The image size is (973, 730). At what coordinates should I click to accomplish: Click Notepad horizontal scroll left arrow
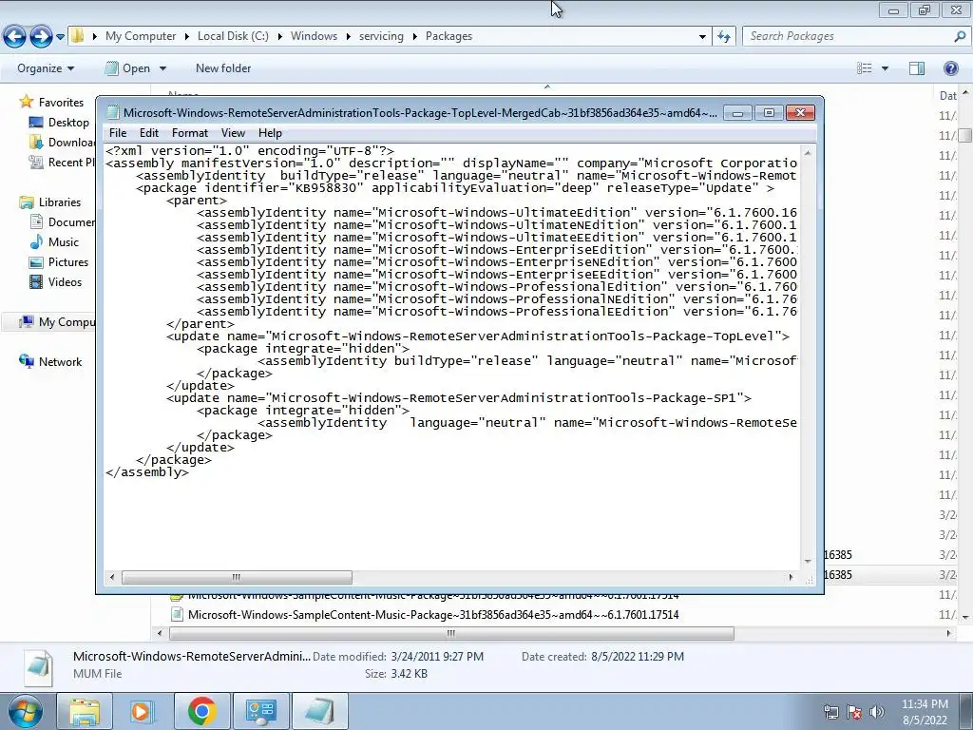tap(112, 577)
